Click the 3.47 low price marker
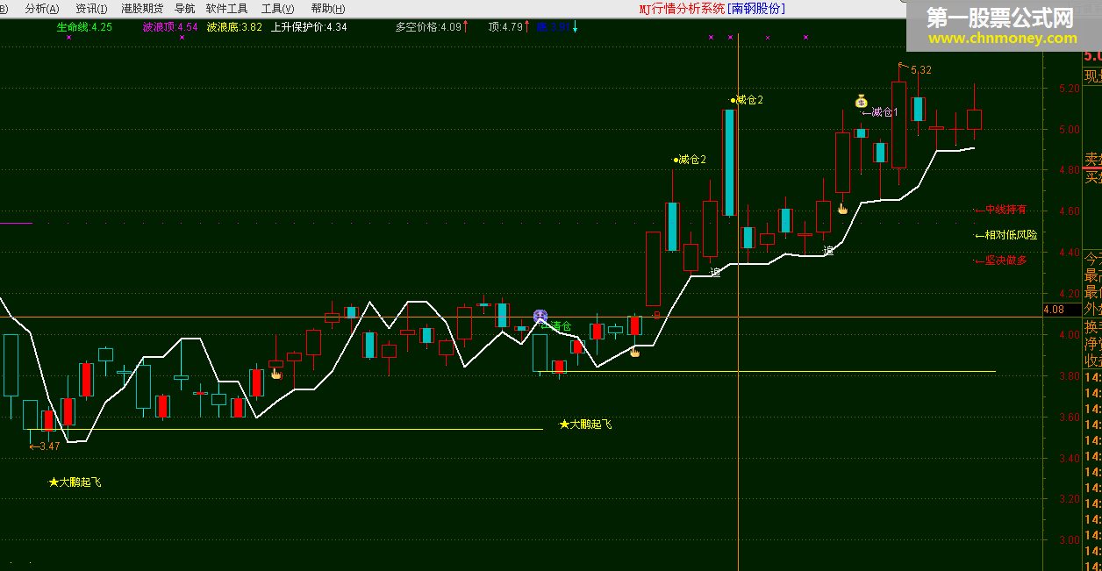1102x571 pixels. click(45, 446)
